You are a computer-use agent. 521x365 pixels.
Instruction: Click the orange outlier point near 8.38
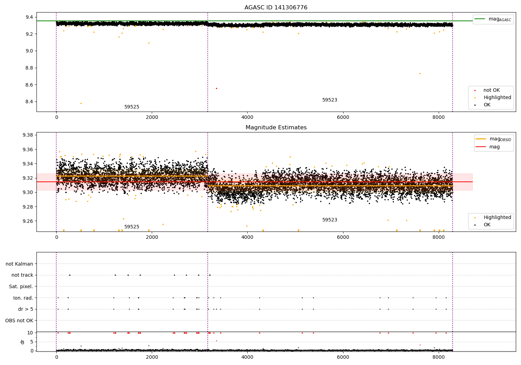tap(81, 103)
